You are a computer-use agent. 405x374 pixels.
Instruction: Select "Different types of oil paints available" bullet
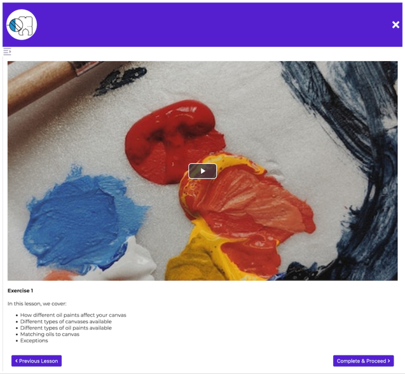(x=66, y=328)
